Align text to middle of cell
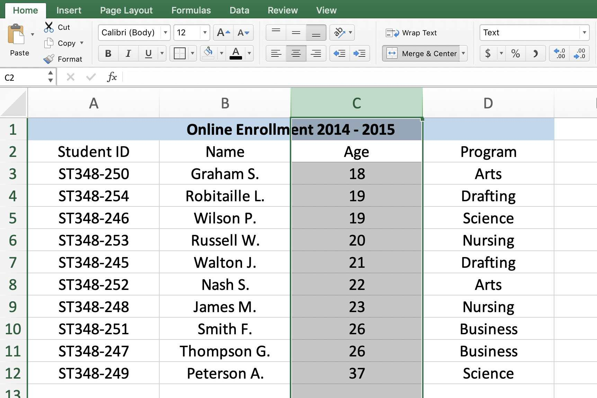This screenshot has width=597, height=398. 296,33
